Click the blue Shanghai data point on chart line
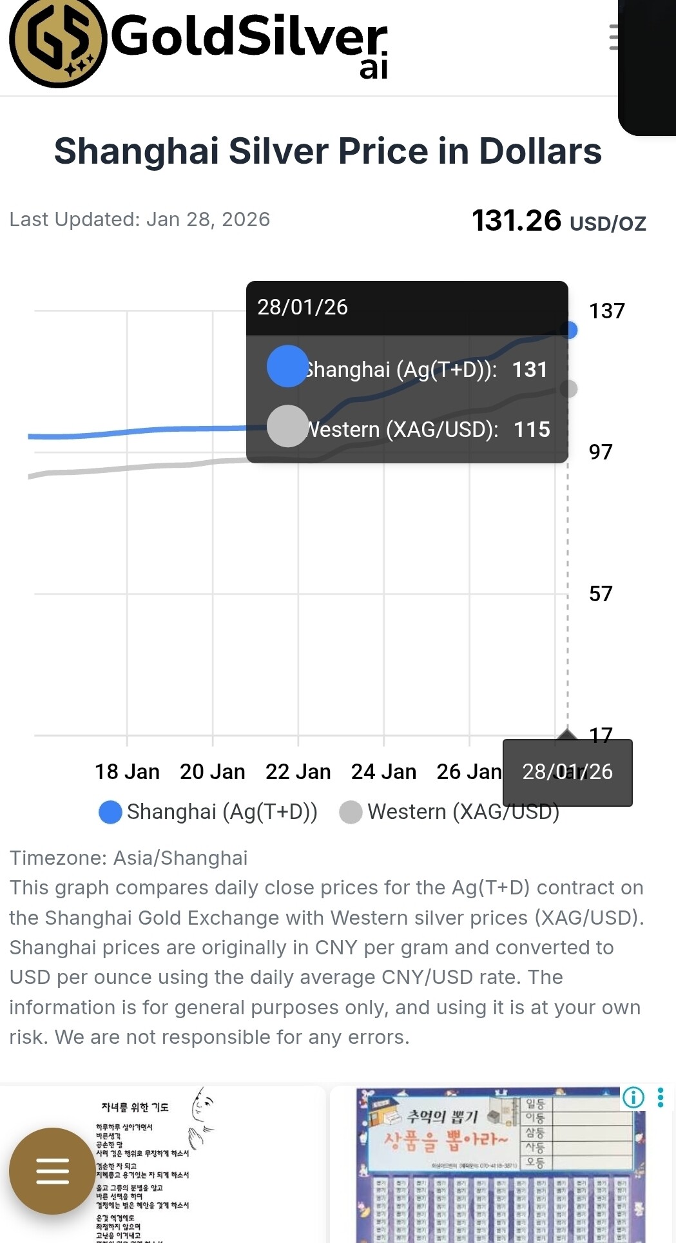Image resolution: width=676 pixels, height=1243 pixels. pyautogui.click(x=568, y=330)
